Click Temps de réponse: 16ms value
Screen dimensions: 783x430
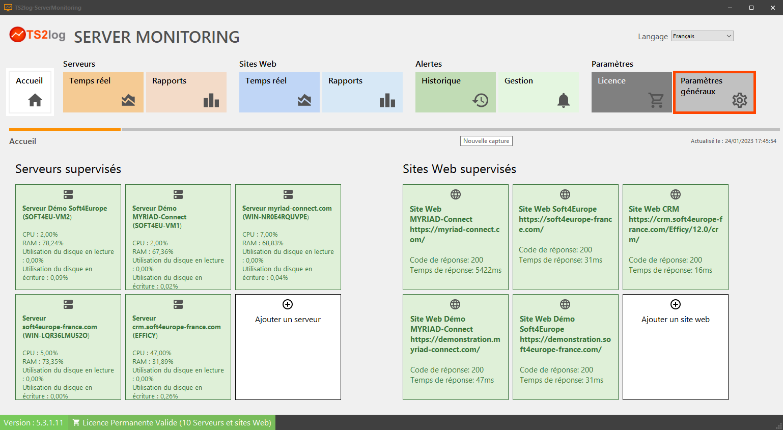[670, 270]
